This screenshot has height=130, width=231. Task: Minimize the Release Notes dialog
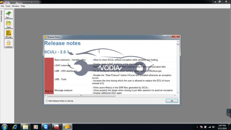coord(165,36)
